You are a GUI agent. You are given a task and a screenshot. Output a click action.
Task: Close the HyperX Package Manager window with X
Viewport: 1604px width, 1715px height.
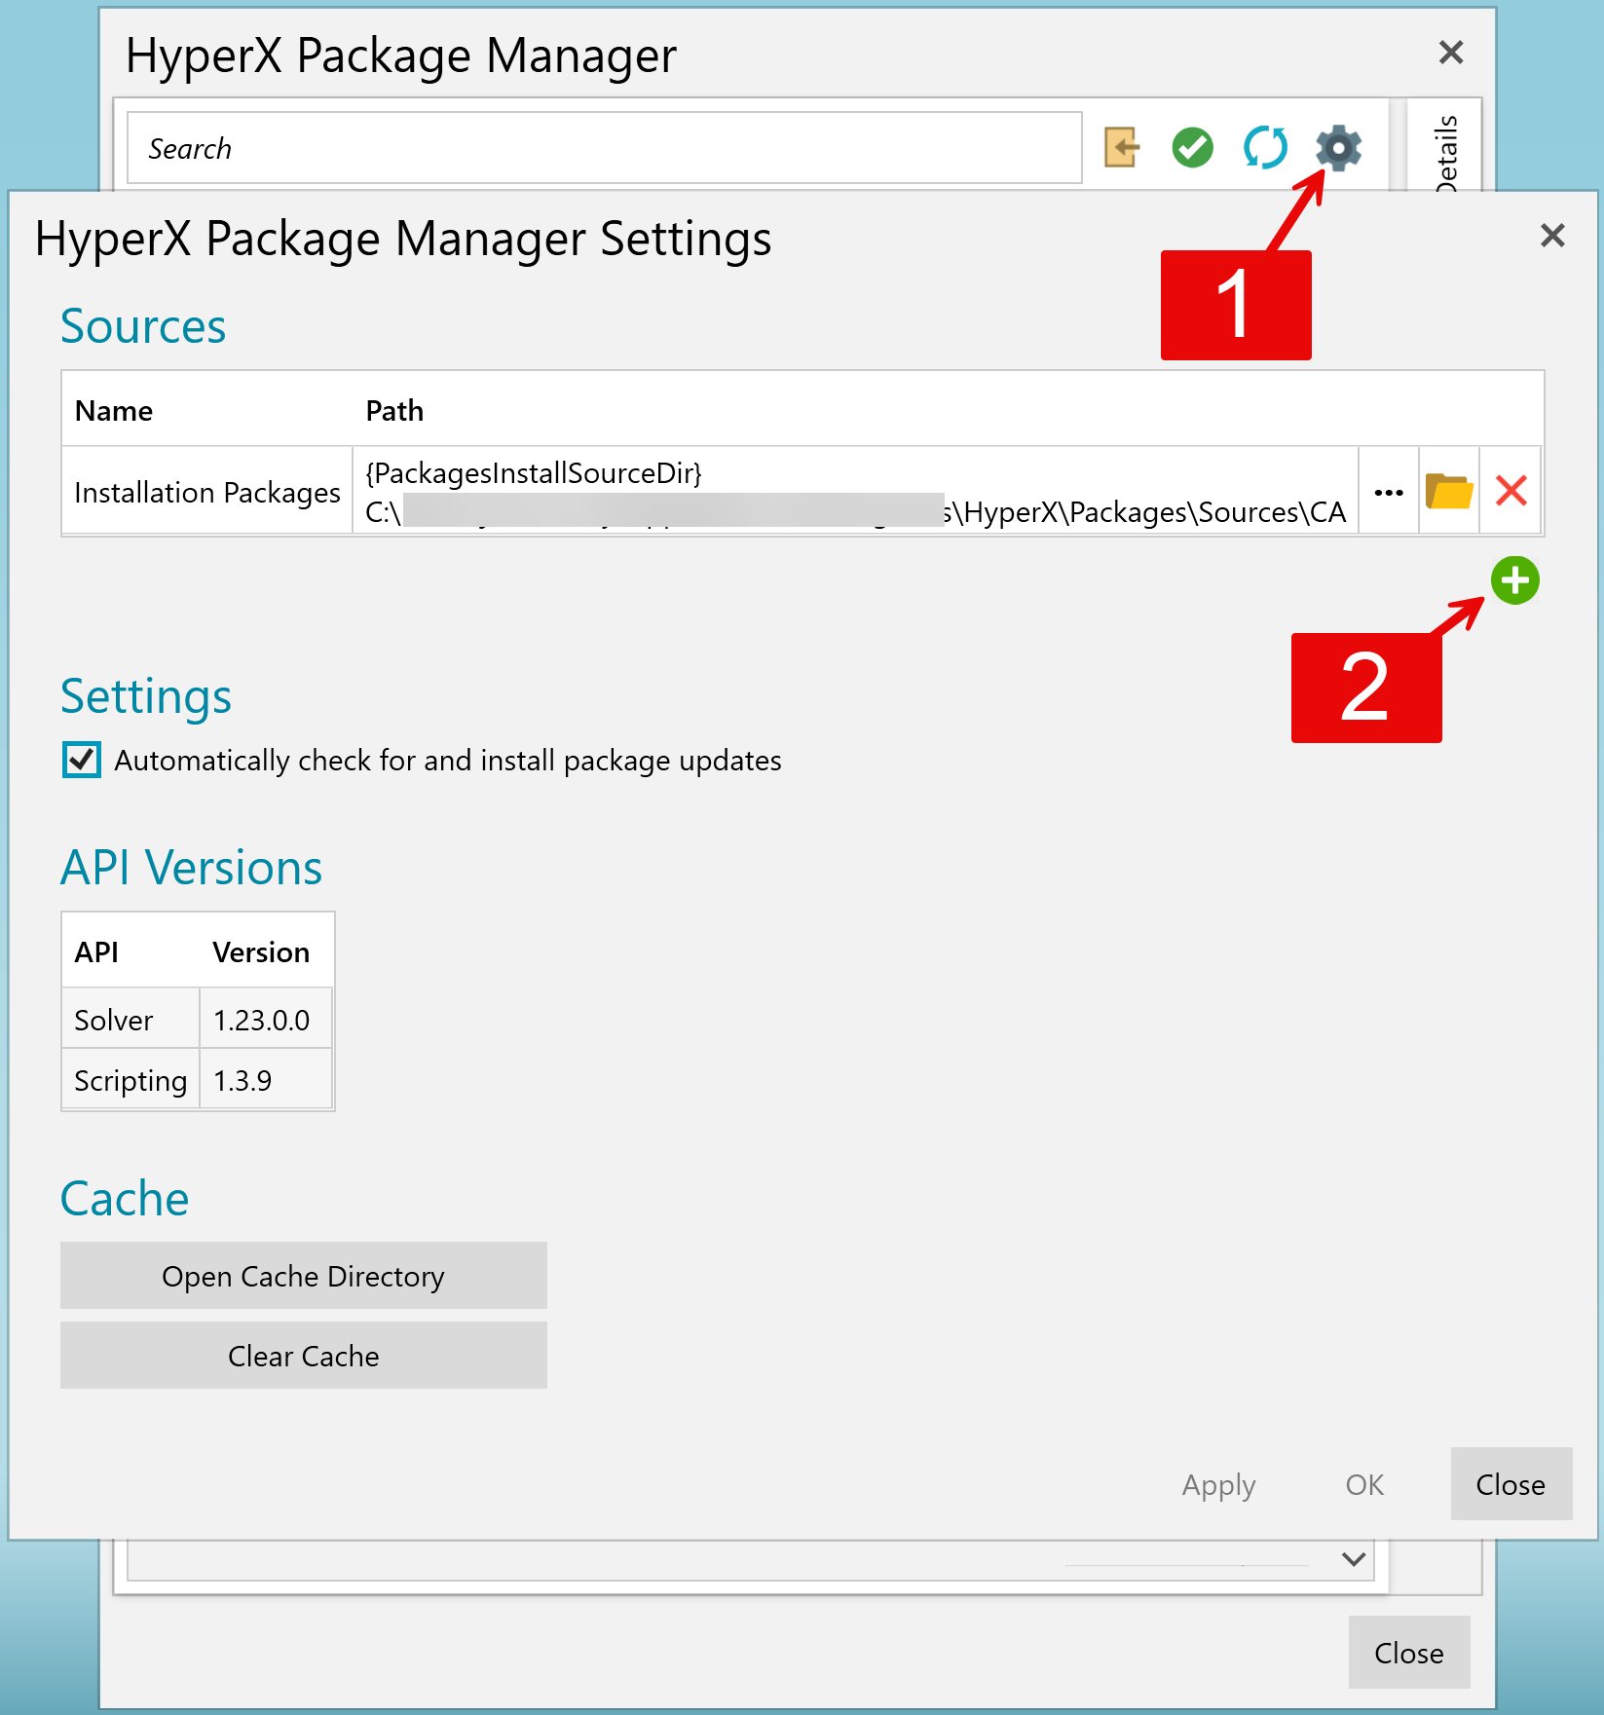click(x=1451, y=52)
